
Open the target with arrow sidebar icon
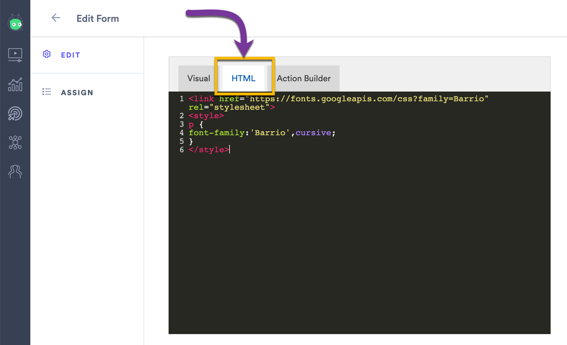click(15, 114)
